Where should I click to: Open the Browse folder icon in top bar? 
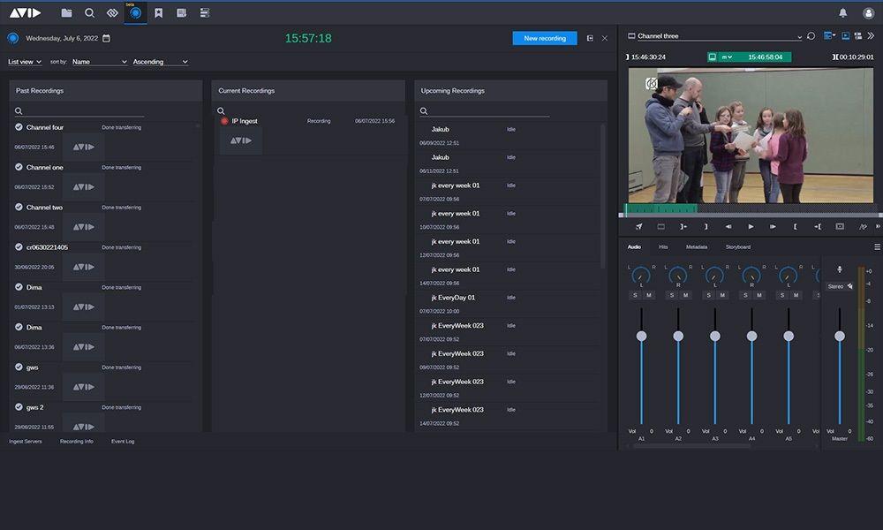point(66,13)
